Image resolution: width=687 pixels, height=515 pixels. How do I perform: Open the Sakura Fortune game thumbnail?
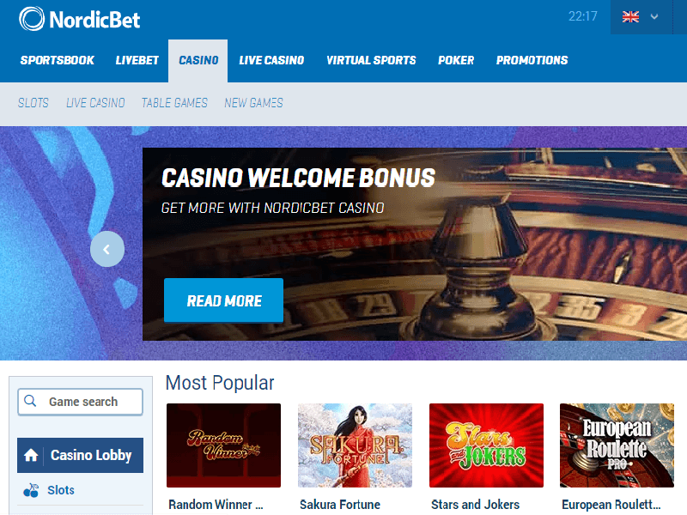[355, 445]
